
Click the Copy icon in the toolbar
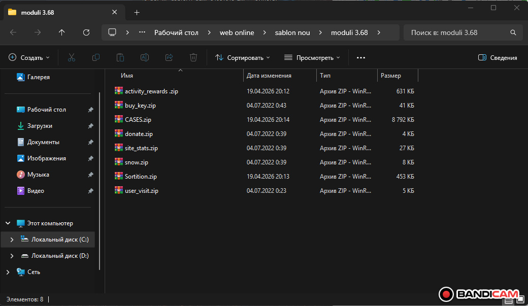point(95,57)
